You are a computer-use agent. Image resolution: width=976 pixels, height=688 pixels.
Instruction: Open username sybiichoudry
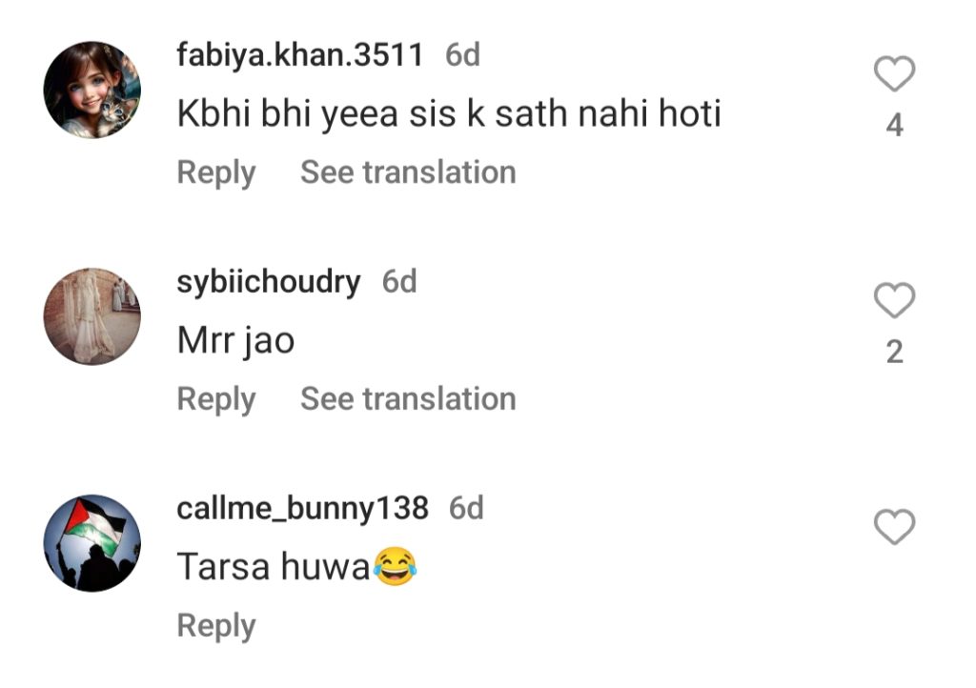click(x=268, y=282)
